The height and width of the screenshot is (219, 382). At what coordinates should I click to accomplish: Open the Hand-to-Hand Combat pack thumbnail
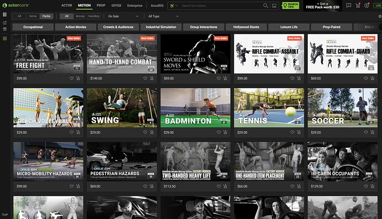coord(122,54)
